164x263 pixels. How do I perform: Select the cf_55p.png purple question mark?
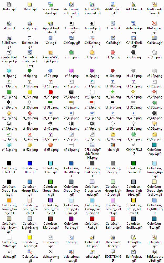coord(50,134)
